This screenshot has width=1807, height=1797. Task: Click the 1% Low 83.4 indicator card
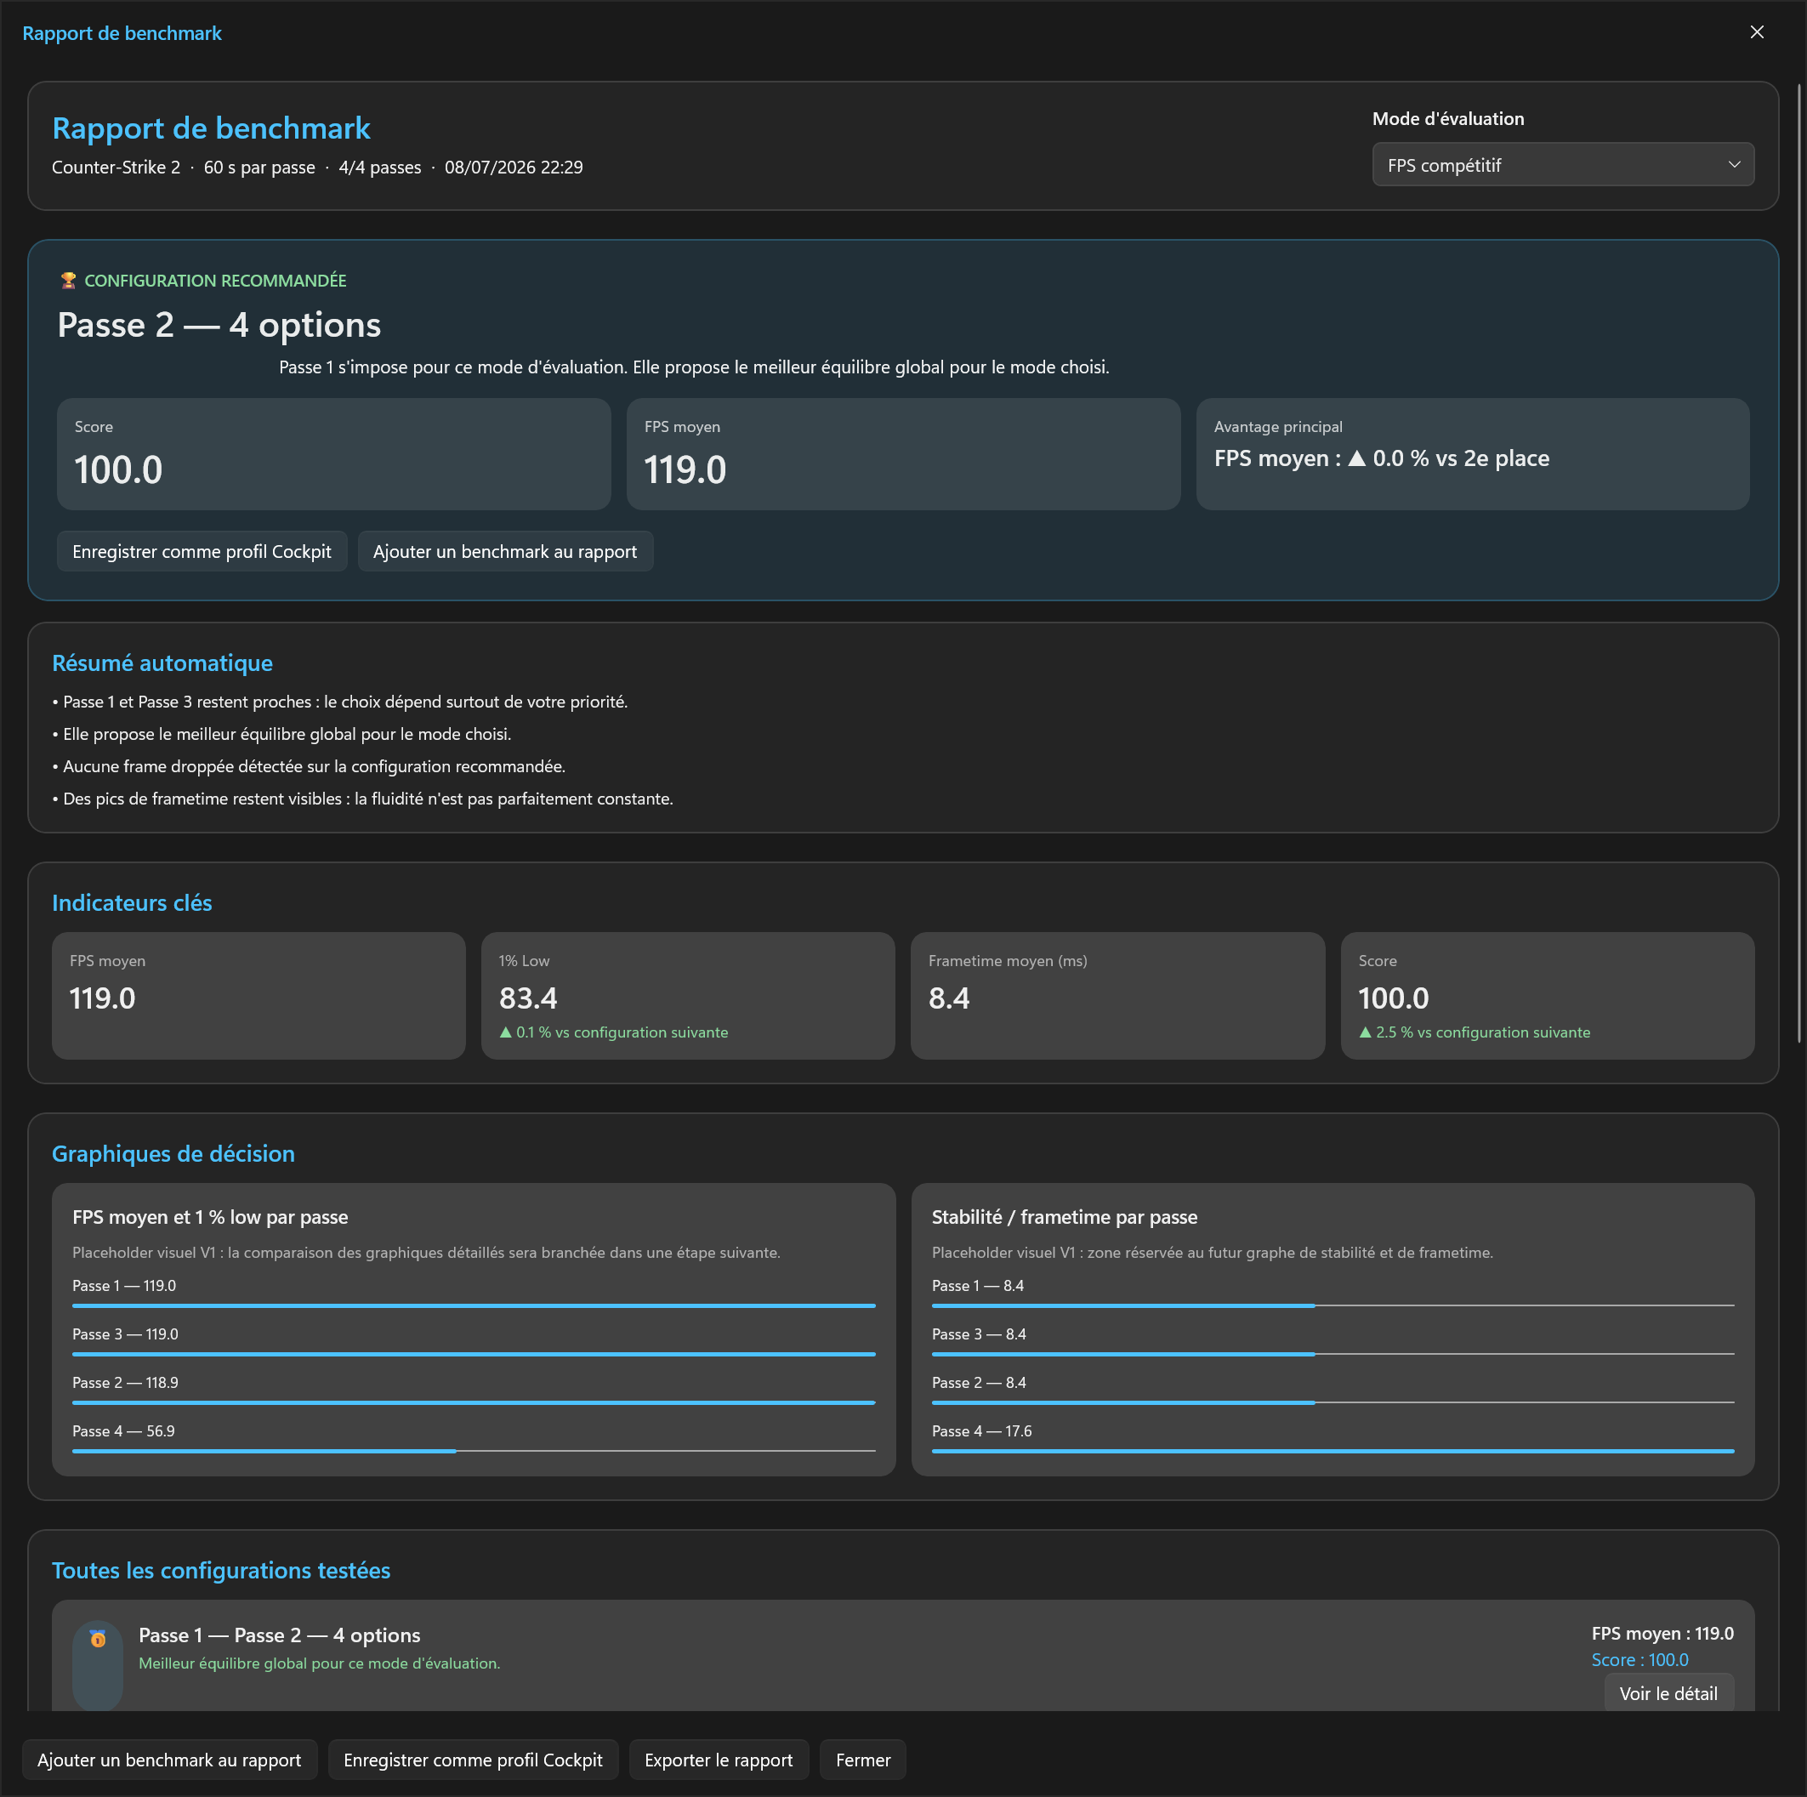[687, 995]
